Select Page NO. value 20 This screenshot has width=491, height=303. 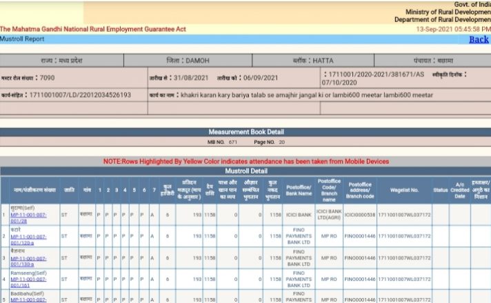pyautogui.click(x=282, y=143)
